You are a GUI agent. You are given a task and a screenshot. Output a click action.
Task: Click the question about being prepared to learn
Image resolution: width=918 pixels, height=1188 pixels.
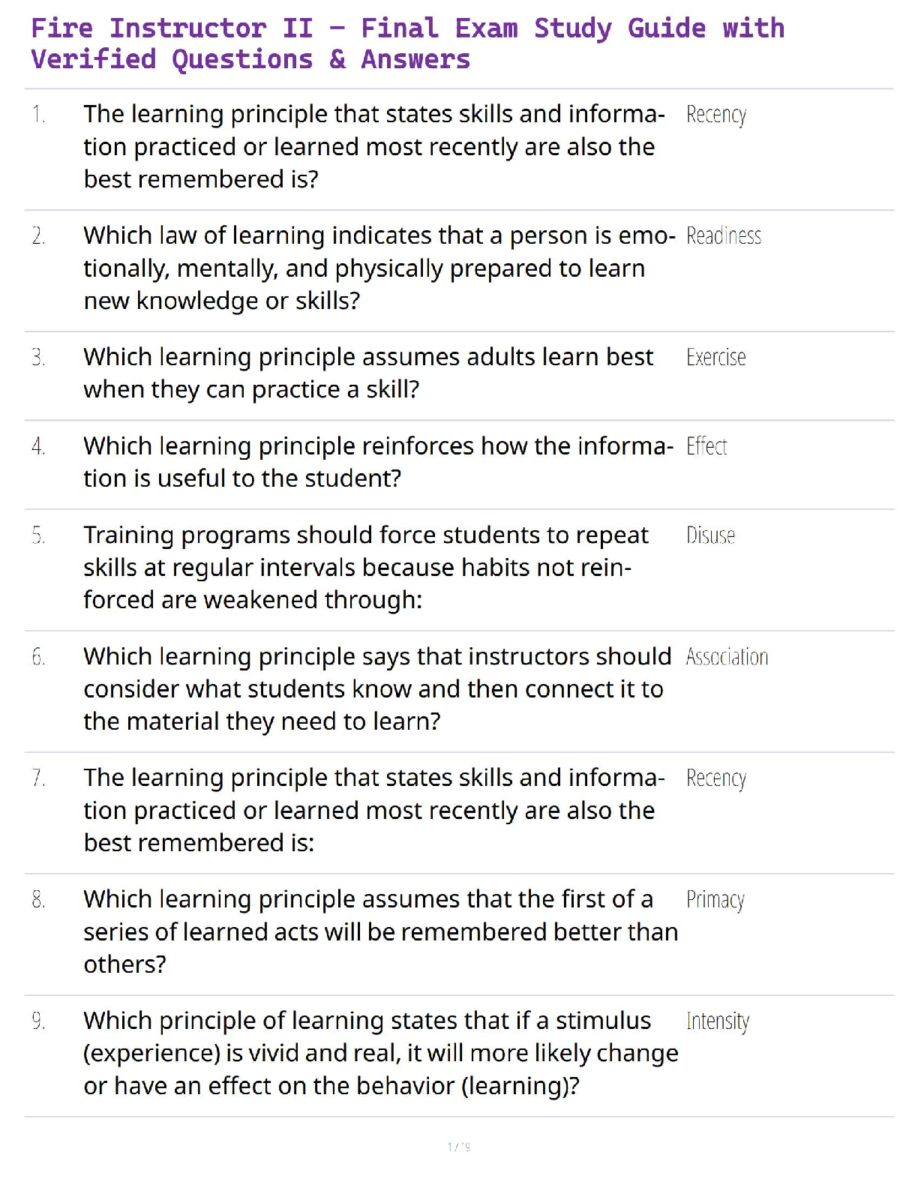coord(379,268)
